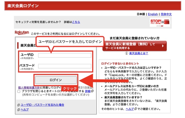
Task: Open ヘルプ link in the hints box
Action: 130,109
